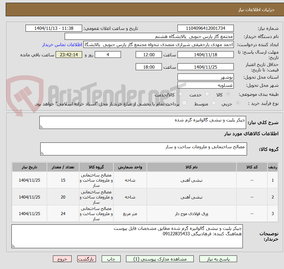Click ورق فولادی موج دار item name
This screenshot has width=284, height=269.
191,214
